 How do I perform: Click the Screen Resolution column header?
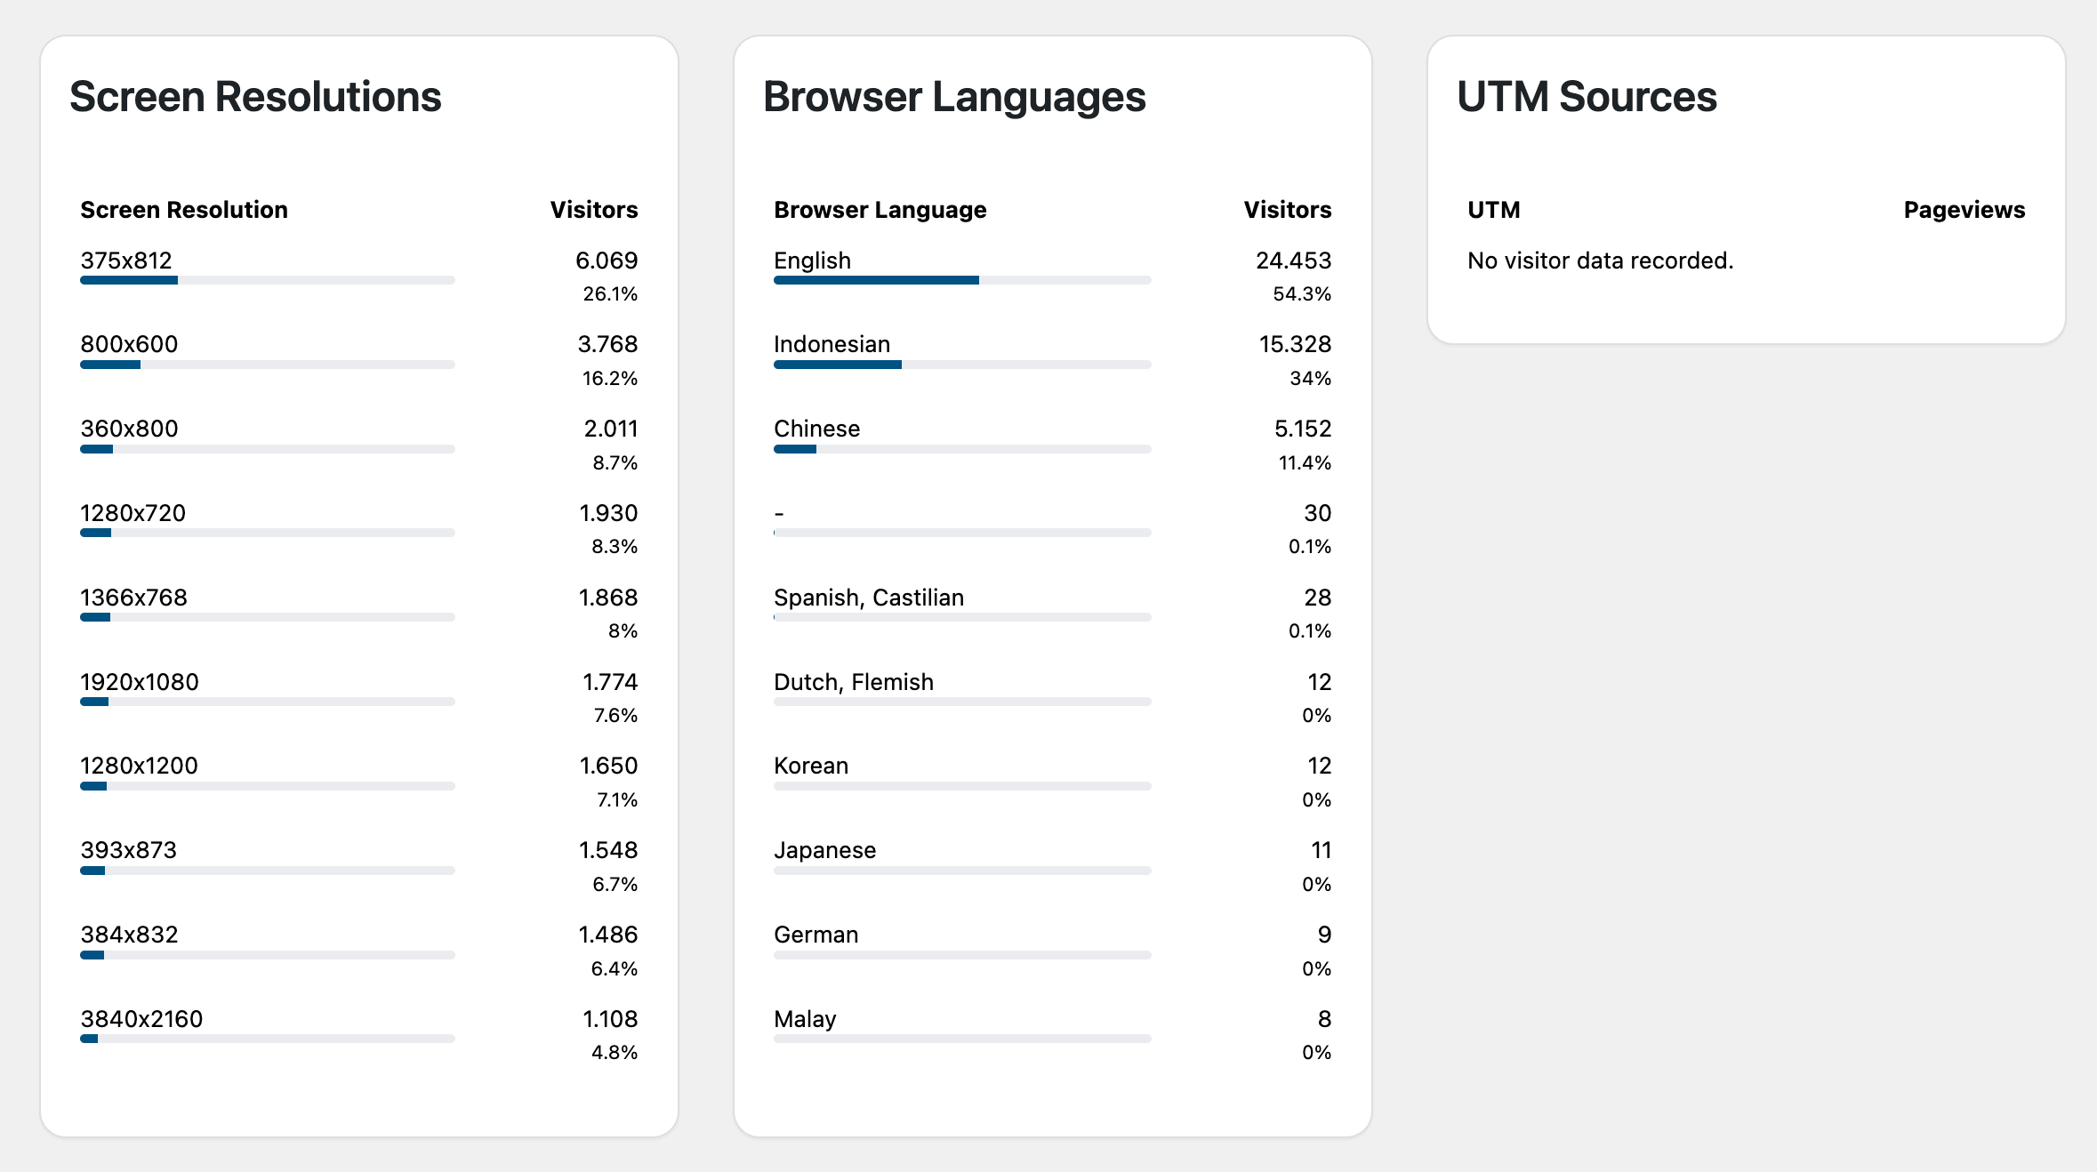184,210
